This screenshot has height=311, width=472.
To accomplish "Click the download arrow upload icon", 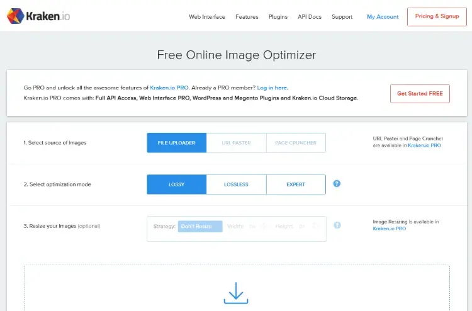I will coord(236,293).
